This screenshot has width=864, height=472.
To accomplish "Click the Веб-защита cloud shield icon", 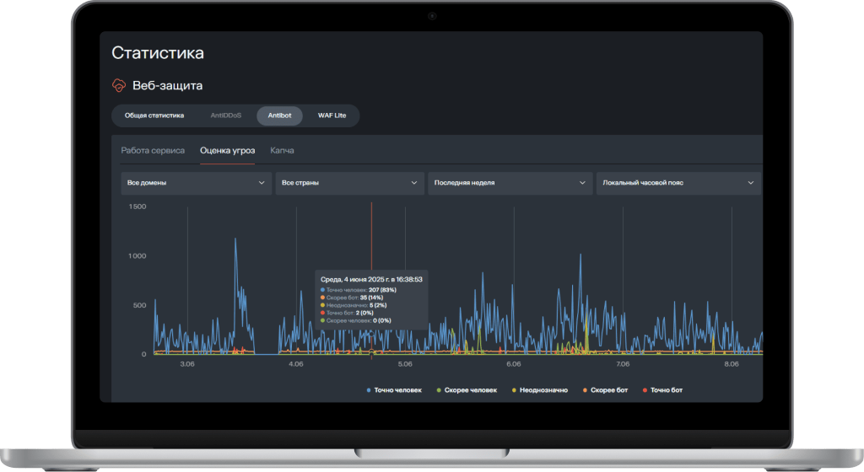I will point(120,85).
